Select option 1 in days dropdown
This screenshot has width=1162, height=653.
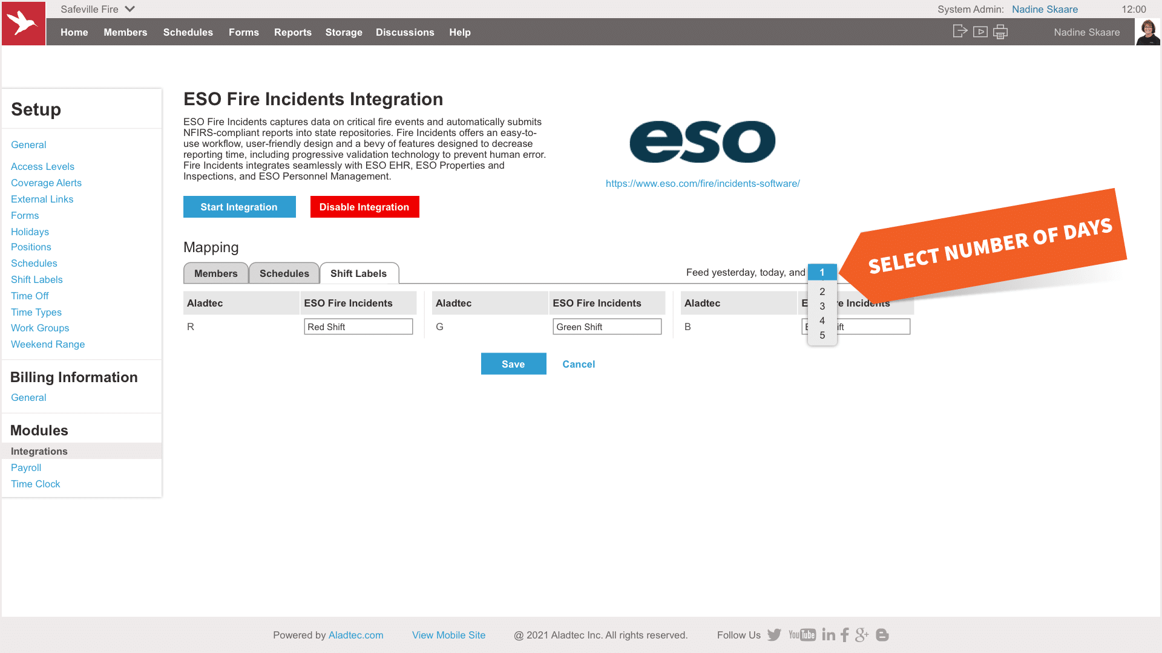pyautogui.click(x=822, y=273)
